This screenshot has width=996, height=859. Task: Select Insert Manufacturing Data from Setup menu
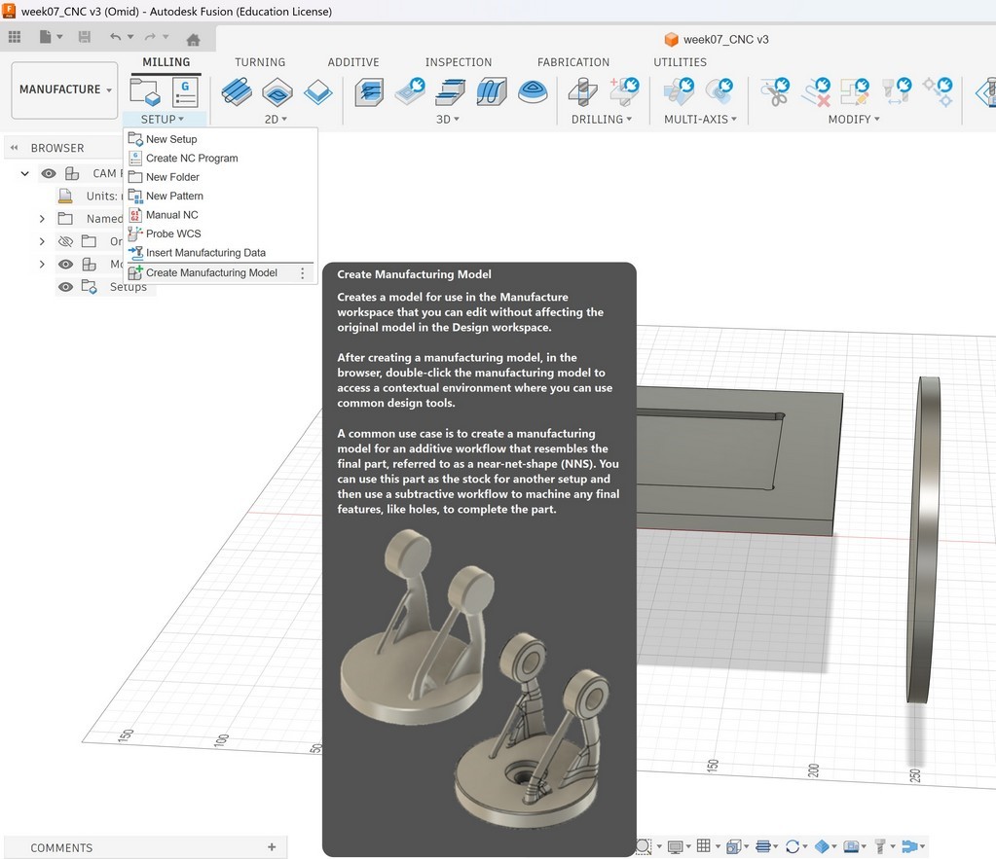(205, 252)
